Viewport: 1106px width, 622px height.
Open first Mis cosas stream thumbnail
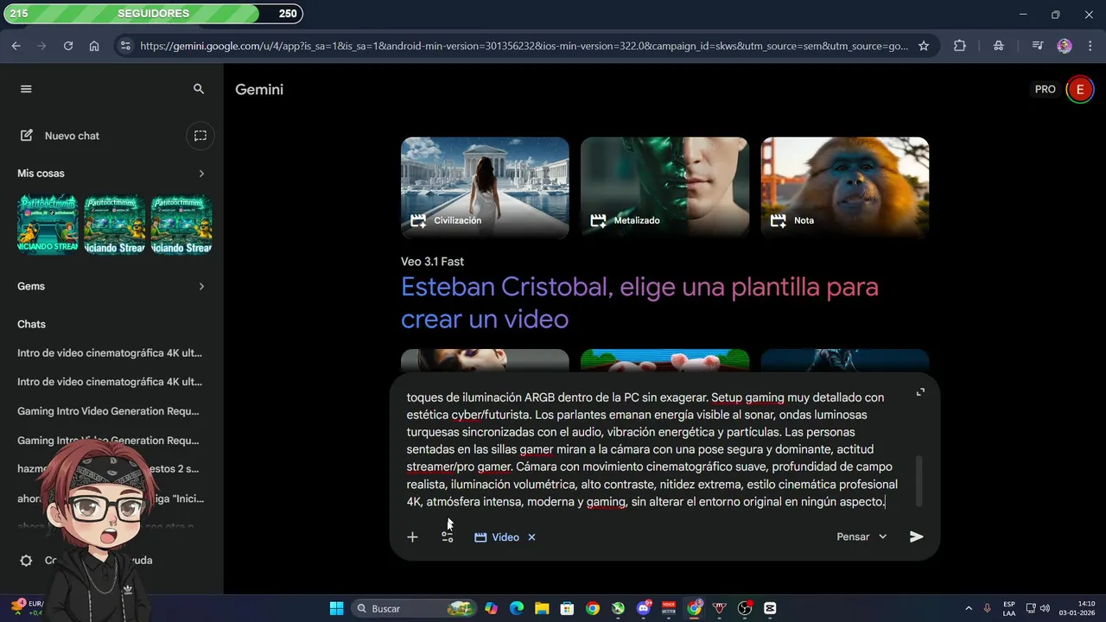click(x=48, y=225)
